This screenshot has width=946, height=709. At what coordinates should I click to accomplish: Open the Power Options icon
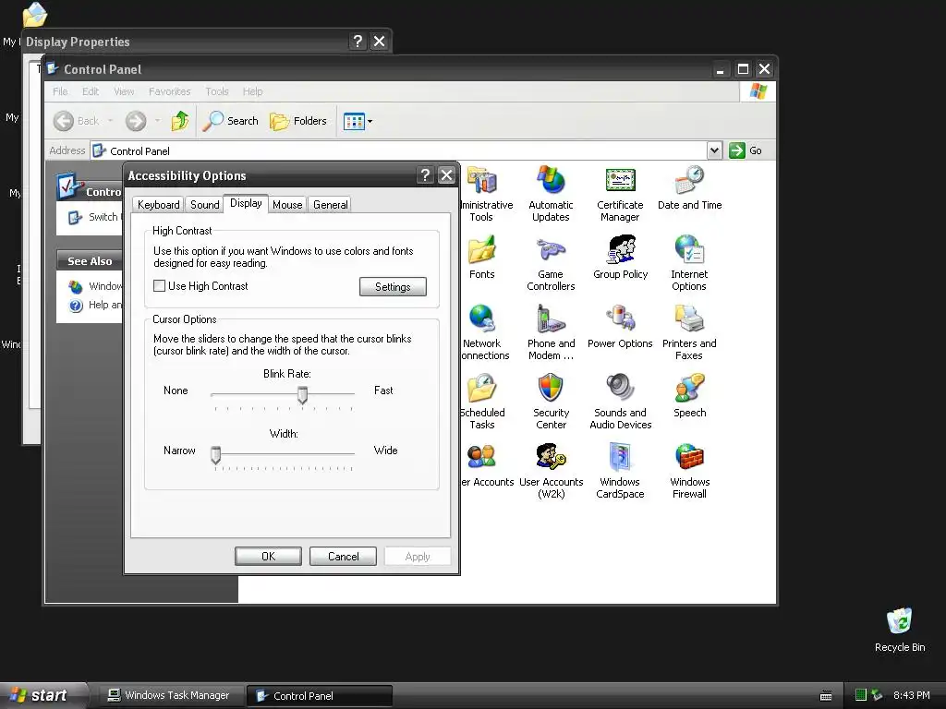[x=620, y=326]
